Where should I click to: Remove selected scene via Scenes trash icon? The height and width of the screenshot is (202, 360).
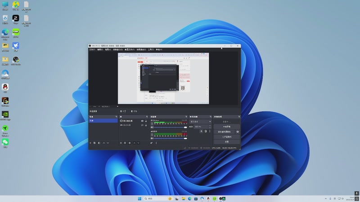[94, 143]
